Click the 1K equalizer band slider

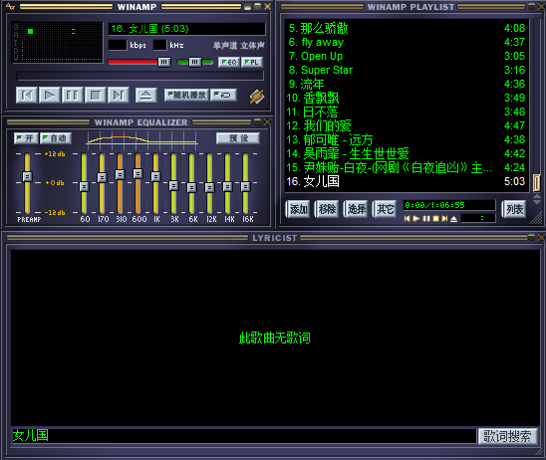tap(155, 177)
